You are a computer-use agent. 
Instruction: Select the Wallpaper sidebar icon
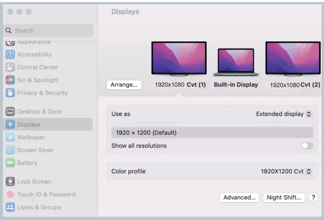(10, 137)
